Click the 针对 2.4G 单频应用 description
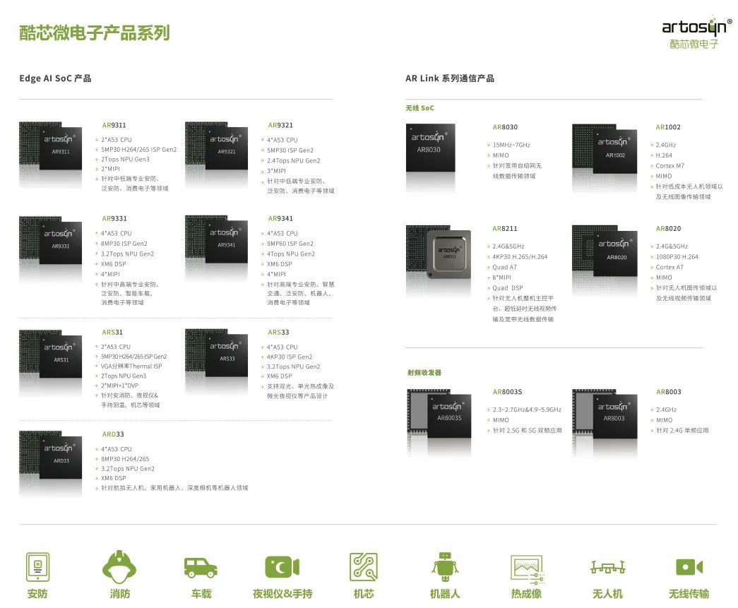 pos(682,431)
